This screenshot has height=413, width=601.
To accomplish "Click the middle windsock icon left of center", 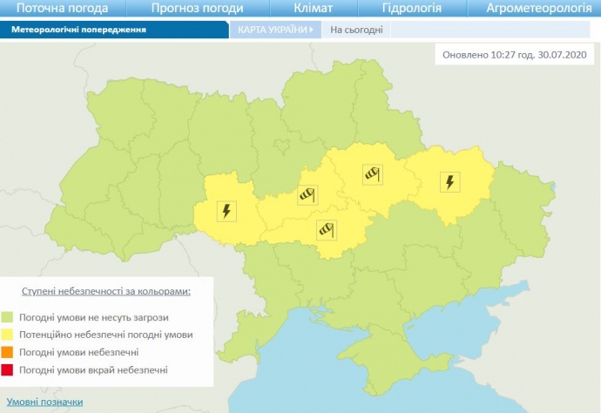I will click(x=307, y=194).
